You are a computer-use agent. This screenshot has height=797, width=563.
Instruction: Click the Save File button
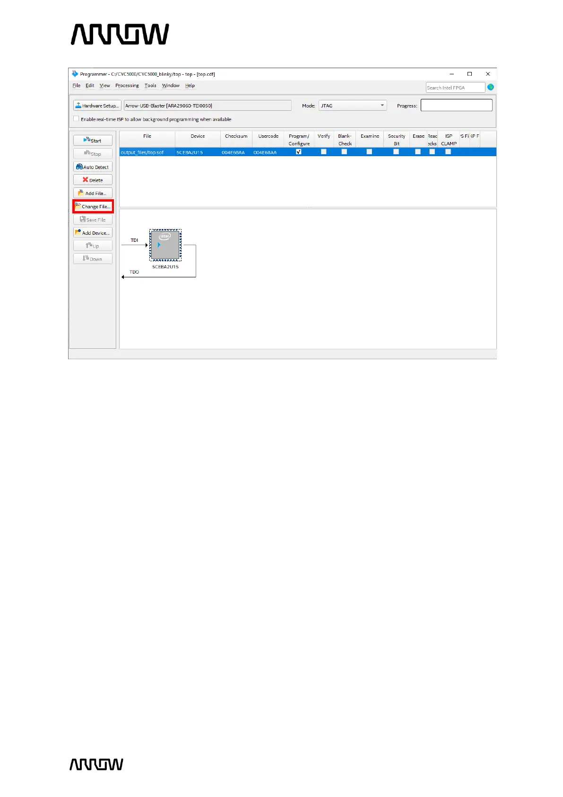(93, 220)
